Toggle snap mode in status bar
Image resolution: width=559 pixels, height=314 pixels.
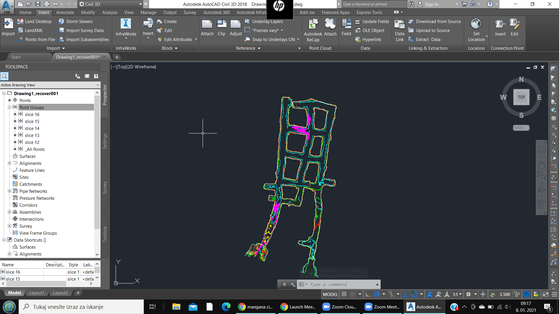pyautogui.click(x=353, y=294)
